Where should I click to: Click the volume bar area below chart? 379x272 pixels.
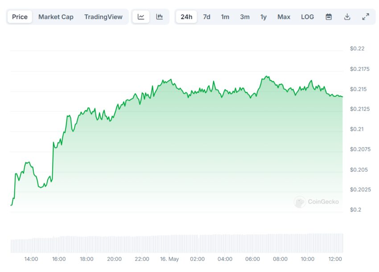coord(177,243)
